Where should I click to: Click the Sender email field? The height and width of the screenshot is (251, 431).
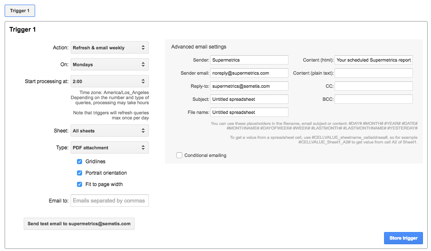pyautogui.click(x=249, y=73)
